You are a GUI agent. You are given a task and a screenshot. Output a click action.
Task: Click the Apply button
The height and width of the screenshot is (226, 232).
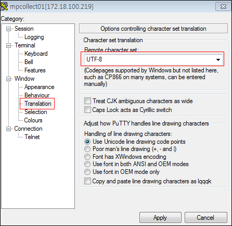coord(160,218)
